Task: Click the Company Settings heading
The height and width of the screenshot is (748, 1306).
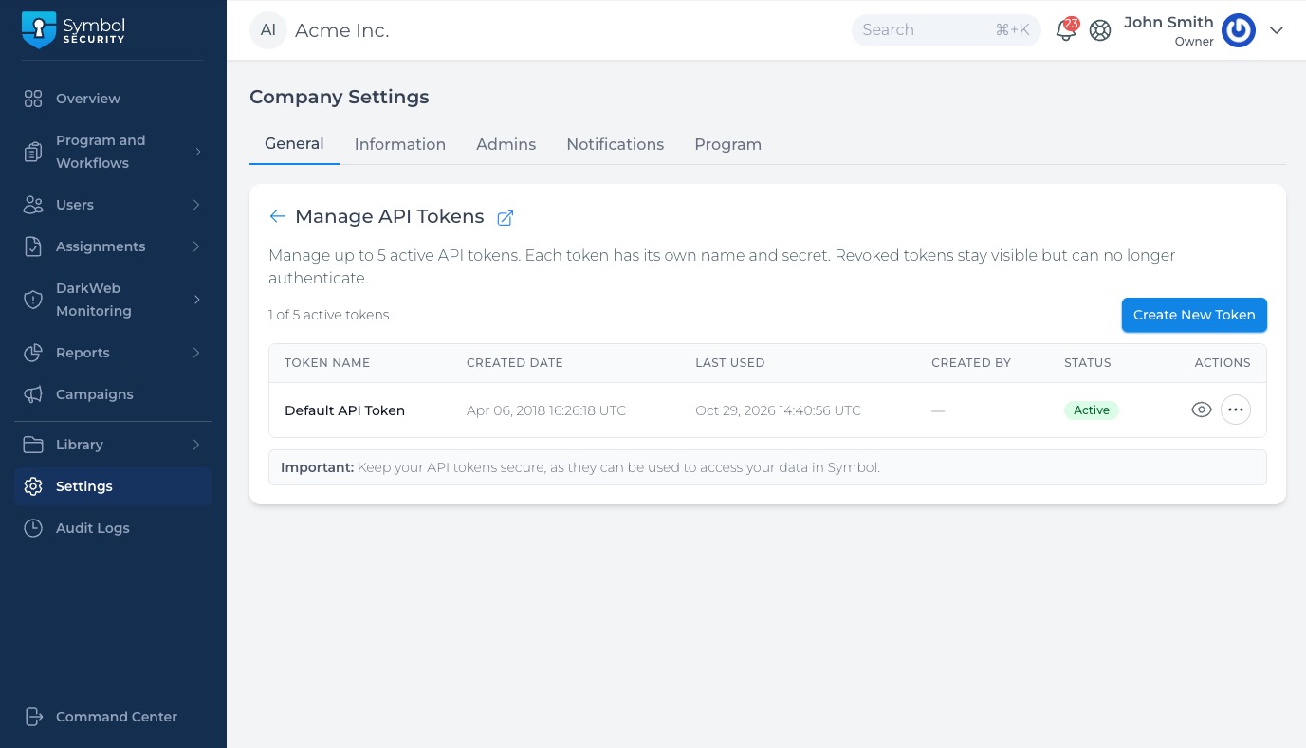Action: pyautogui.click(x=340, y=97)
